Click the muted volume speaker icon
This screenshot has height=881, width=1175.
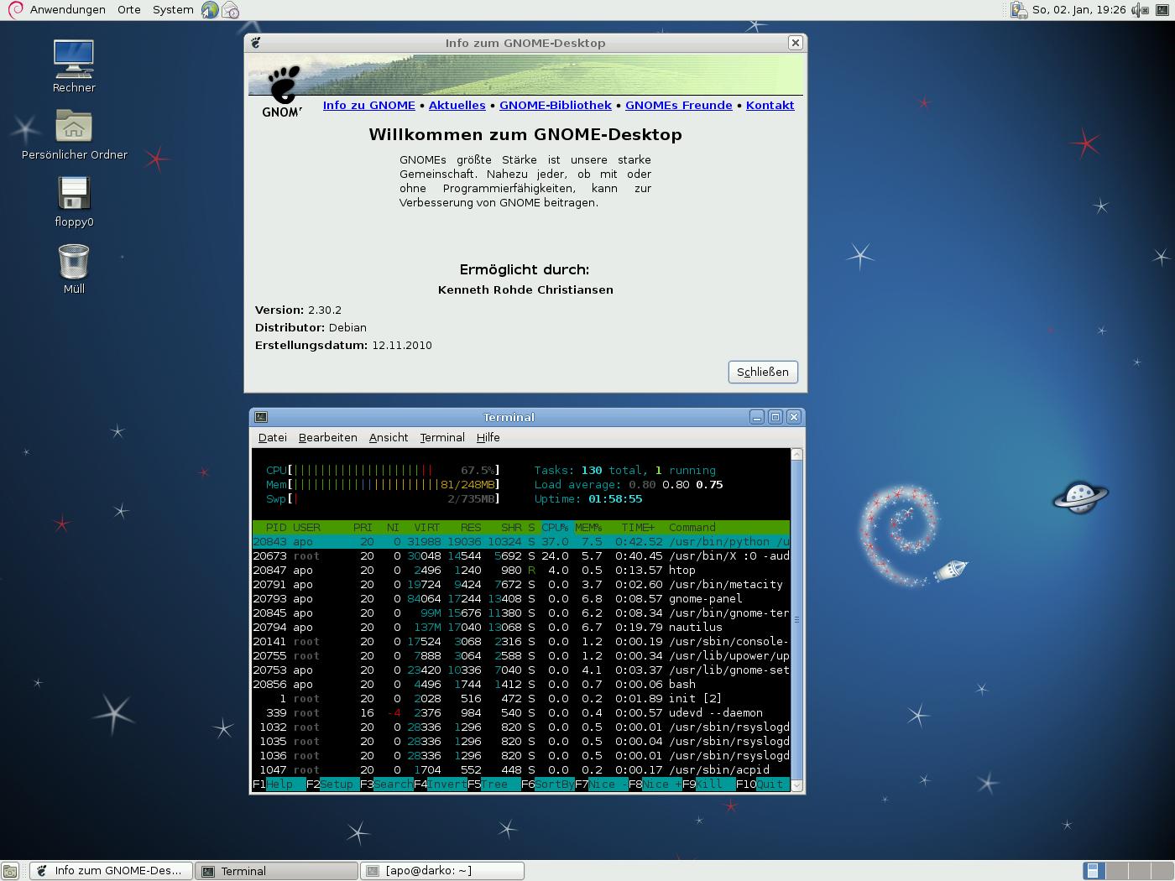click(x=1139, y=10)
